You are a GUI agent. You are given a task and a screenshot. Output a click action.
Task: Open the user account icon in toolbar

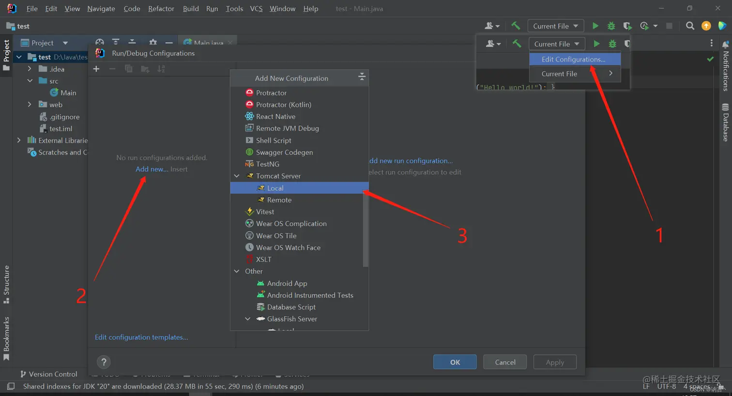(x=492, y=26)
